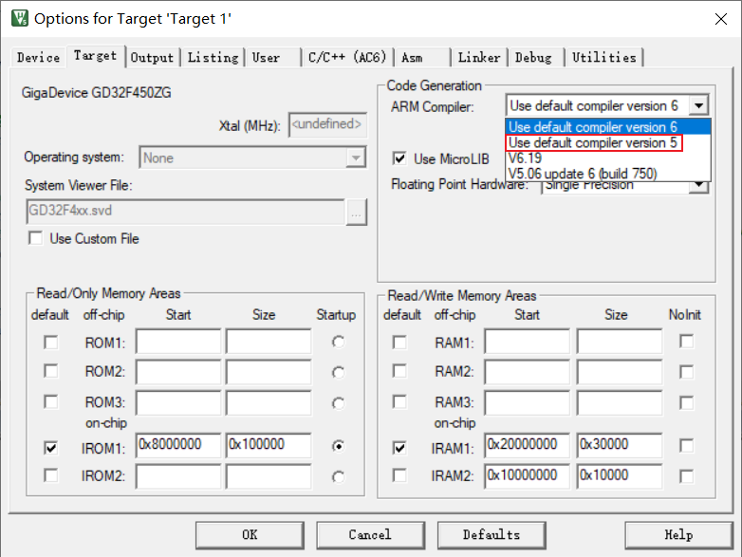Check the ROM2 default checkbox

[50, 371]
